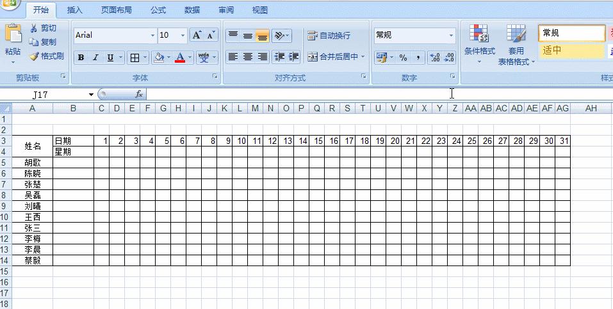613x309 pixels.
Task: Open text orientation tool
Action: tap(279, 35)
